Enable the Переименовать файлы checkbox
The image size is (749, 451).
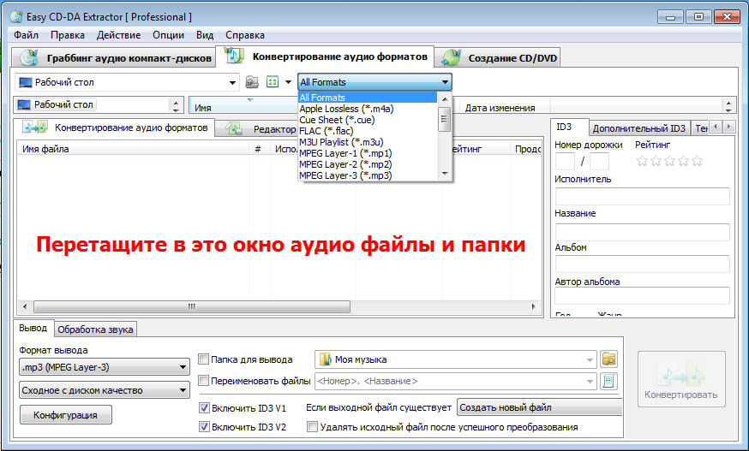coord(203,381)
